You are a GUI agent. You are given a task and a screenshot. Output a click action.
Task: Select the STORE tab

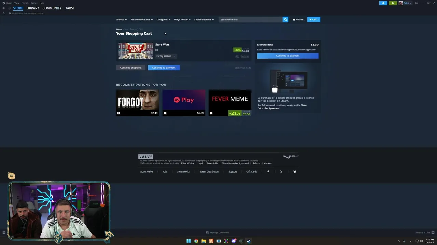tap(18, 8)
